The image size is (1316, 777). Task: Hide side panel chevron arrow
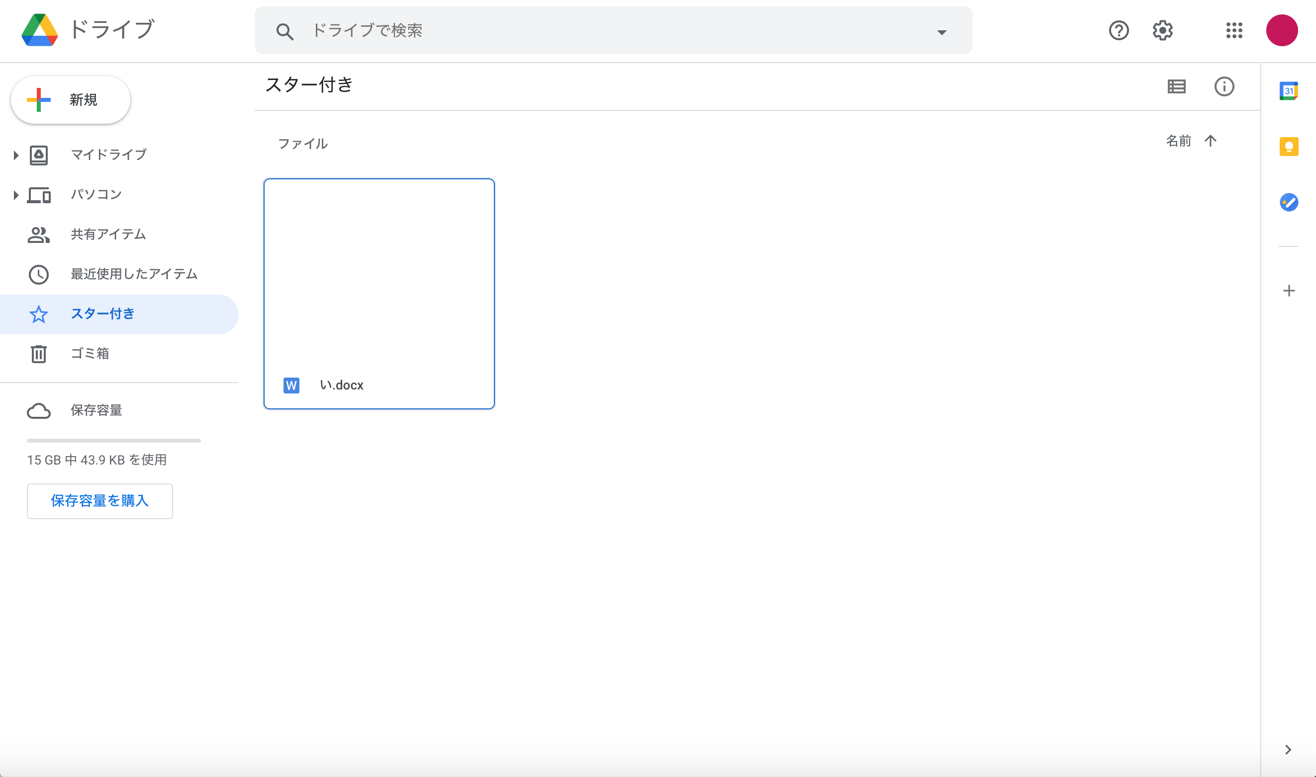(1289, 750)
